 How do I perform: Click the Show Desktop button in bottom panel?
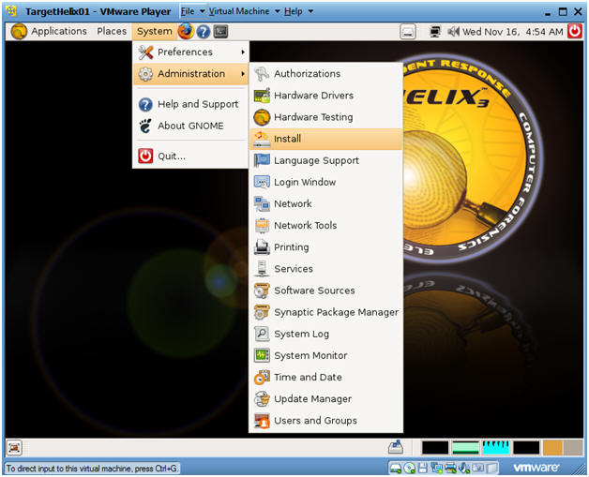point(15,448)
